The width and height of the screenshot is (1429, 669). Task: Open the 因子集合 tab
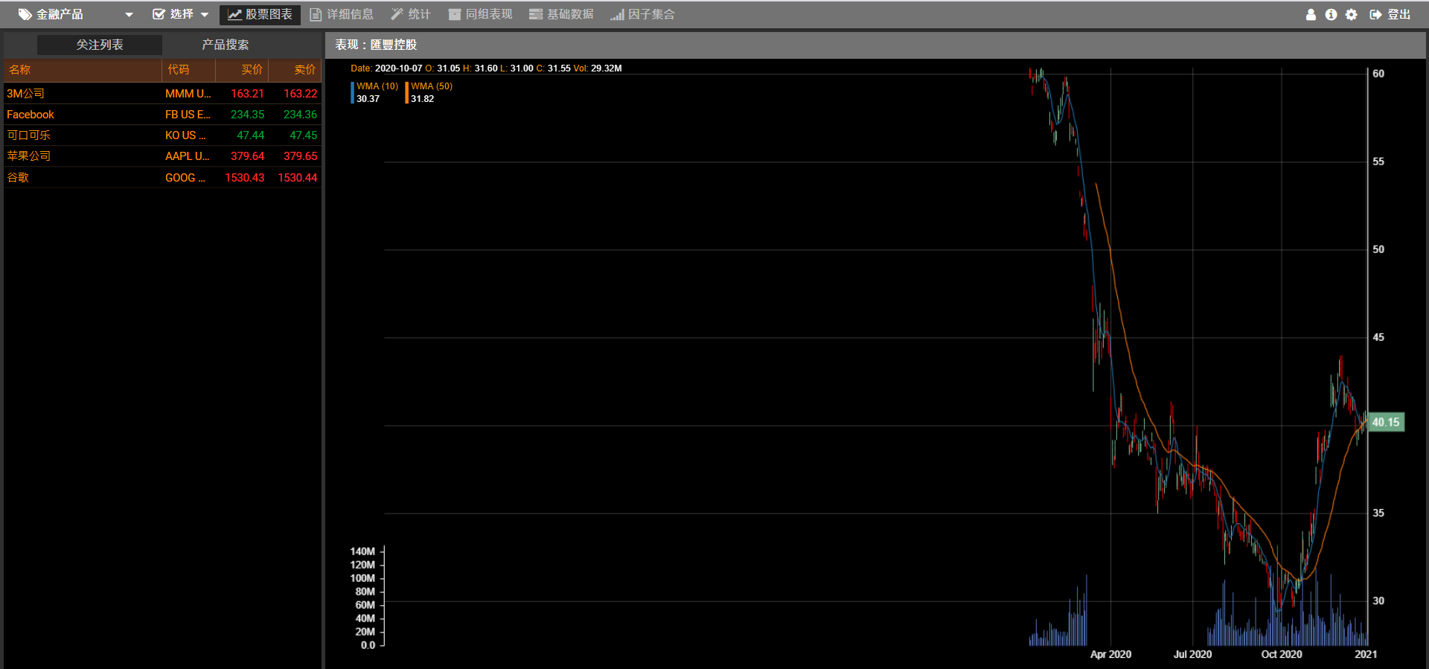click(642, 14)
